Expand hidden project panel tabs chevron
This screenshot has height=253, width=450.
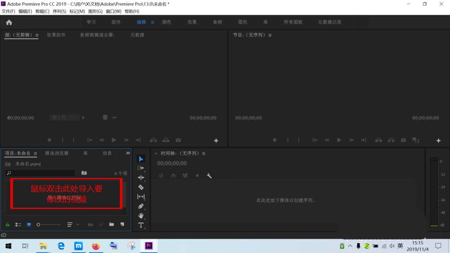pyautogui.click(x=127, y=153)
